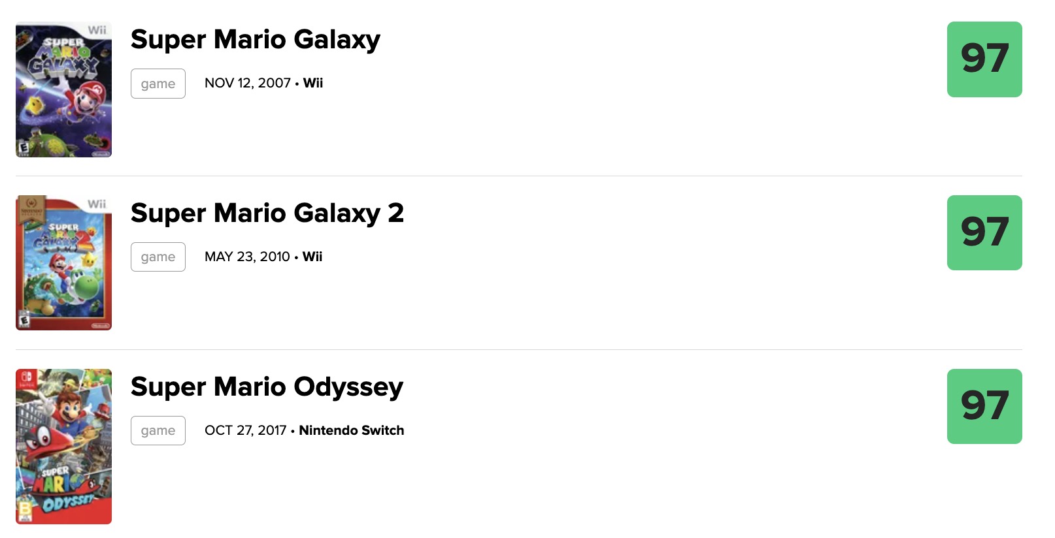Click the MAY 23, 2010 release date
This screenshot has height=538, width=1055.
click(247, 257)
